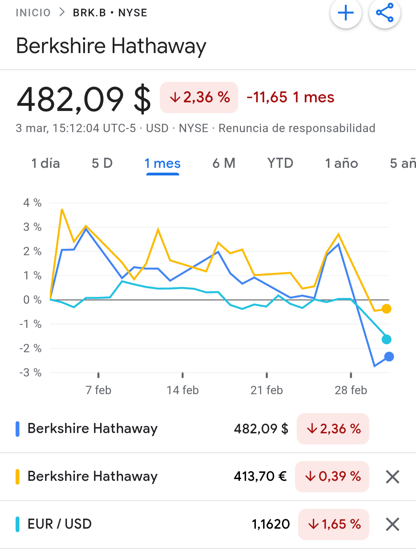Viewport: 416px width, 556px height.
Task: Click the 2,36 % change badge in header
Action: pos(199,97)
